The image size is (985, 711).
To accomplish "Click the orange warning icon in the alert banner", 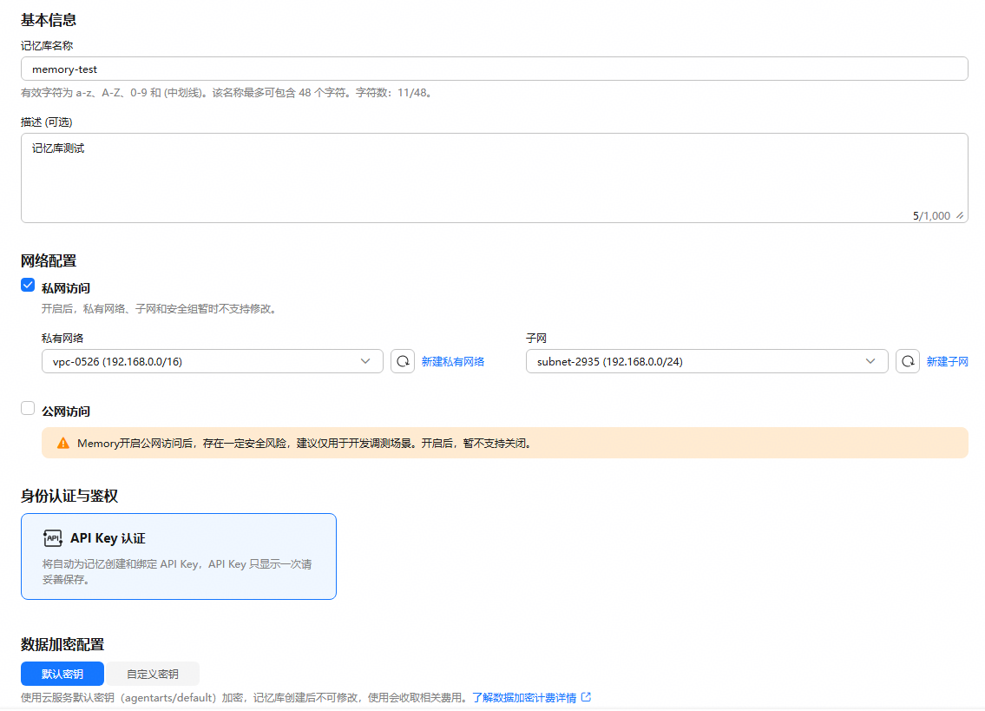I will (x=63, y=444).
